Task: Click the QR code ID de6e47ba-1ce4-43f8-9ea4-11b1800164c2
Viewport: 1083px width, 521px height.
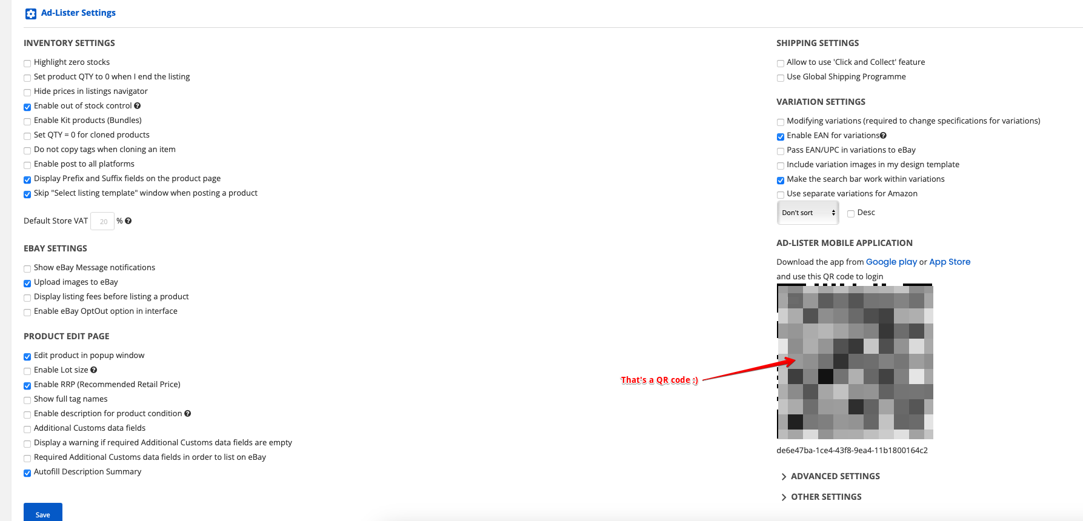Action: coord(852,450)
